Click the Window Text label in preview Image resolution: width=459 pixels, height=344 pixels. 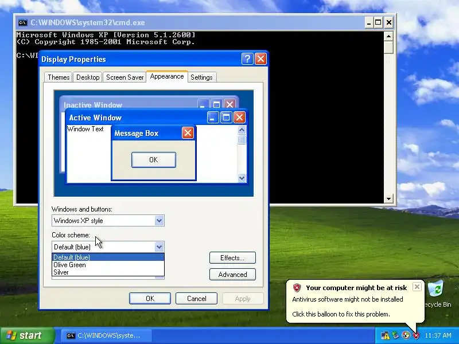(x=85, y=129)
